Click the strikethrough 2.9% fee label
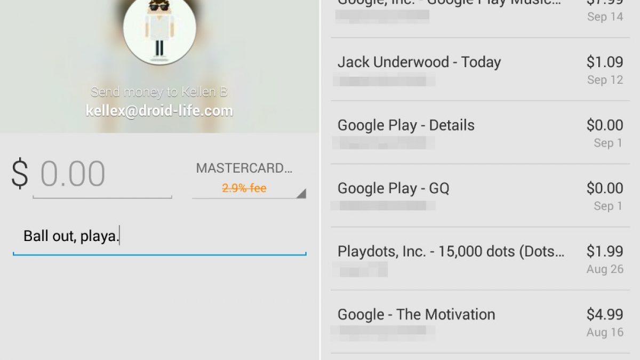The height and width of the screenshot is (360, 640). pos(244,188)
